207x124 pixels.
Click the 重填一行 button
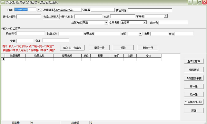[x=99, y=48]
